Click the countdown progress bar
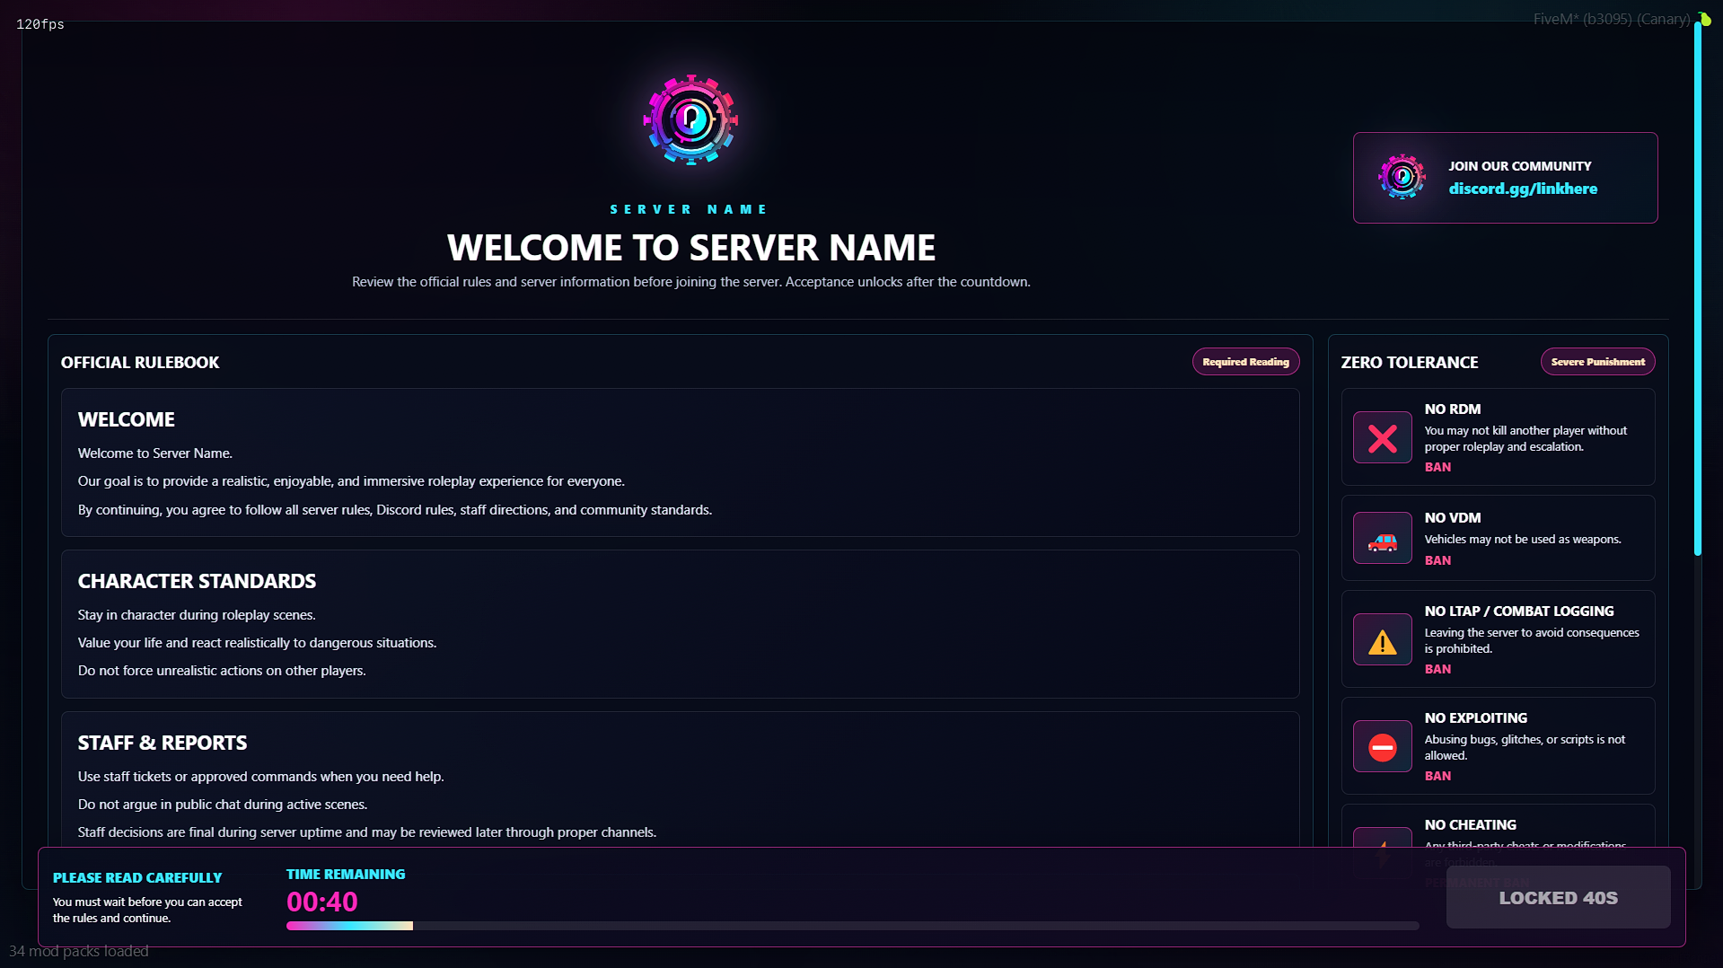Image resolution: width=1723 pixels, height=968 pixels. [852, 926]
